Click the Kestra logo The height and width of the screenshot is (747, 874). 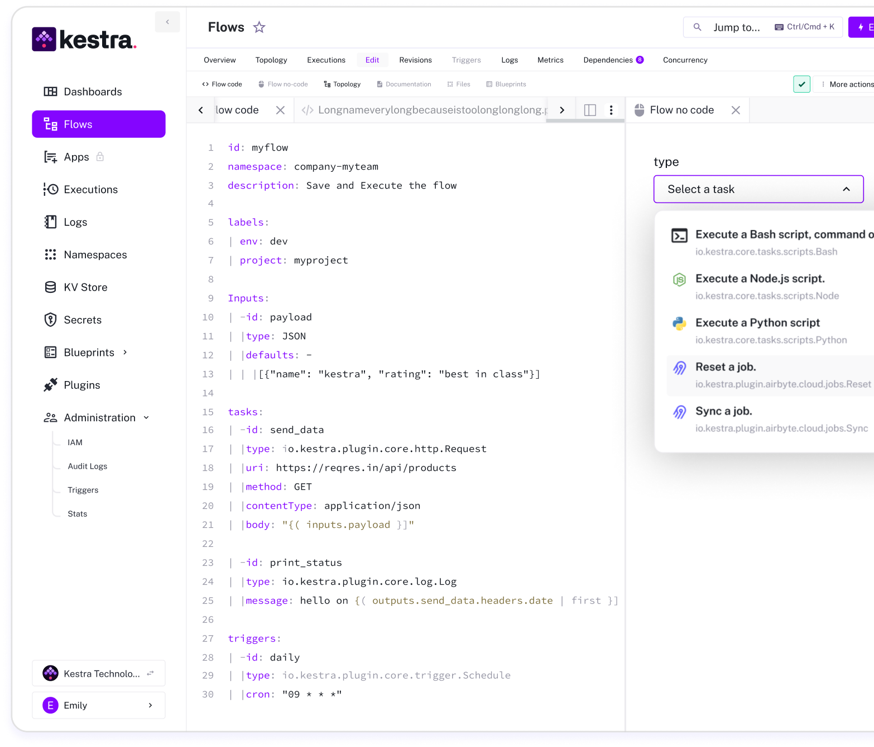click(x=84, y=40)
